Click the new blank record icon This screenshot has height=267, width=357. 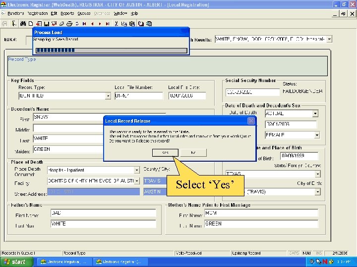point(31,24)
